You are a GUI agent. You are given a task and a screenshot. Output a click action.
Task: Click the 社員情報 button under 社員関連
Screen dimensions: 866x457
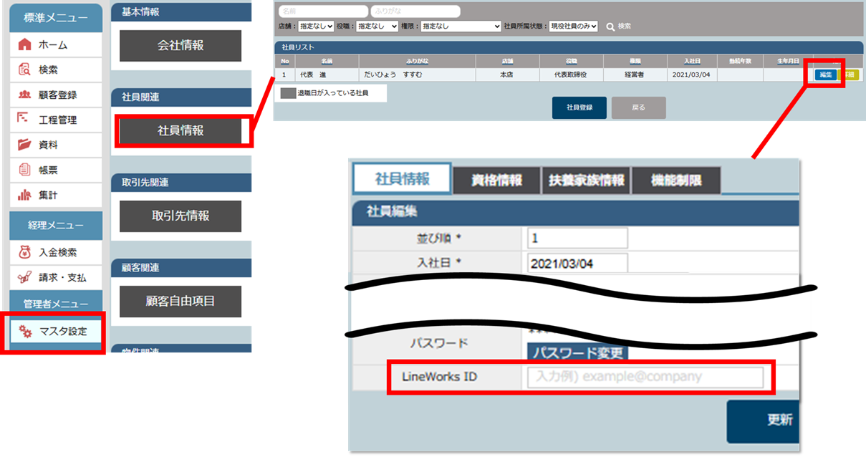pos(181,131)
